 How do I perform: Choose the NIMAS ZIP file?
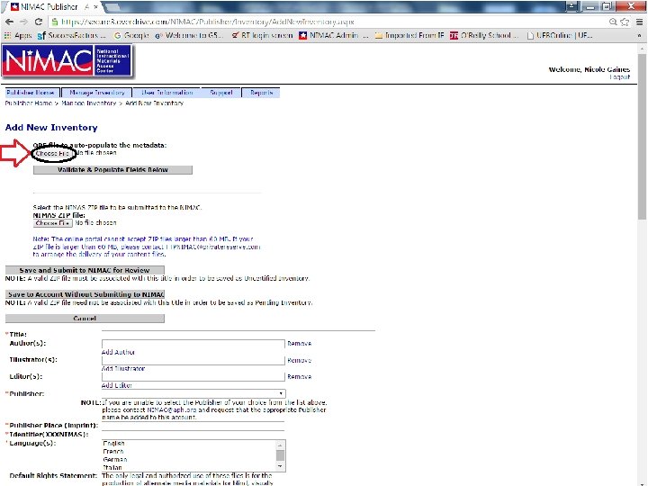coord(52,223)
